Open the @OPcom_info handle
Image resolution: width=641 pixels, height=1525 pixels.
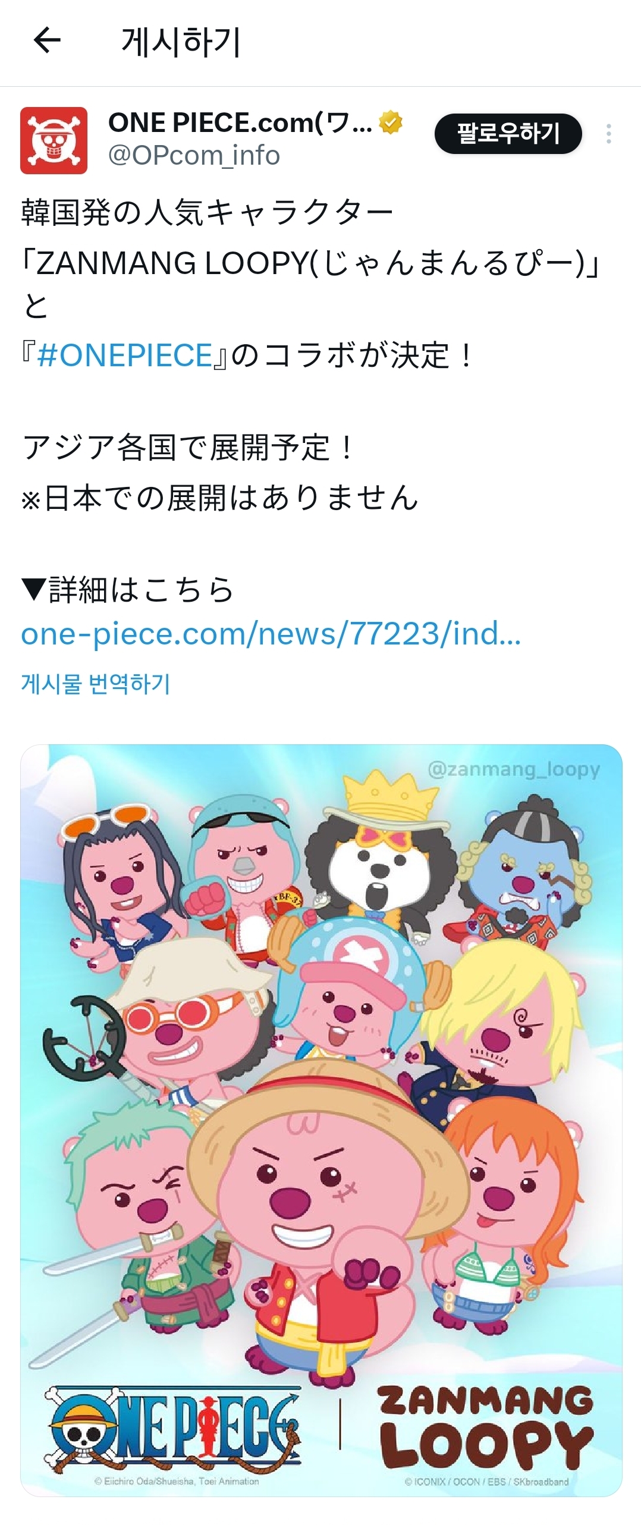coord(194,156)
